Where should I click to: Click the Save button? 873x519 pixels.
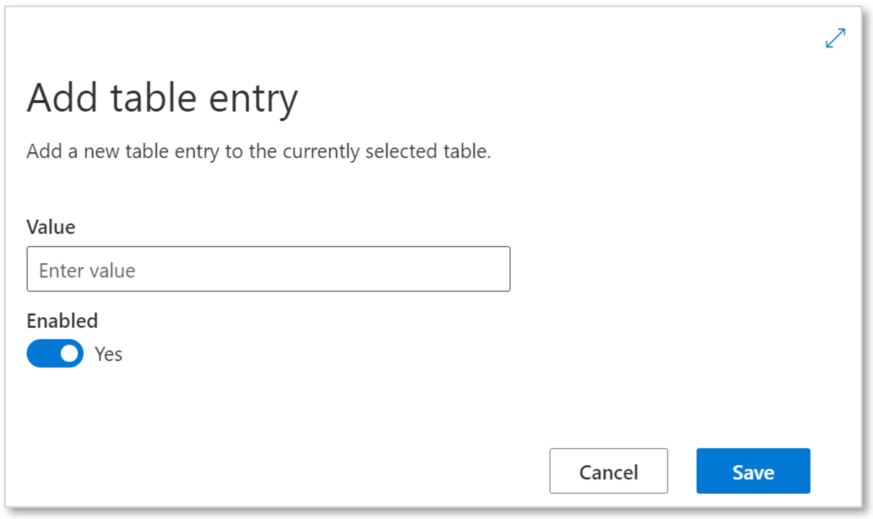tap(753, 471)
